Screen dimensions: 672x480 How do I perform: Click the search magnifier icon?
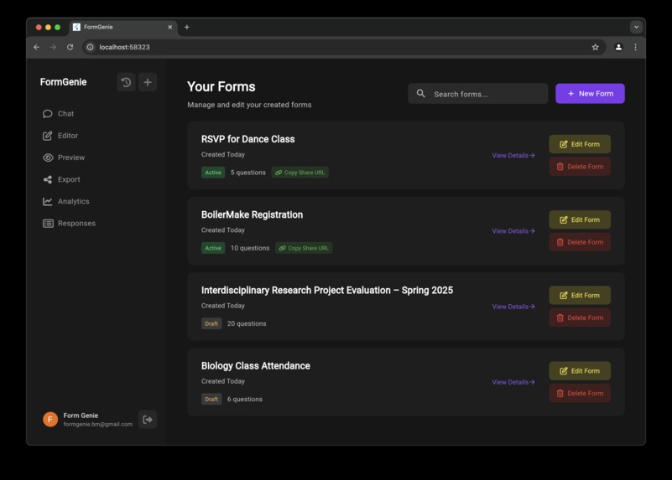(421, 93)
